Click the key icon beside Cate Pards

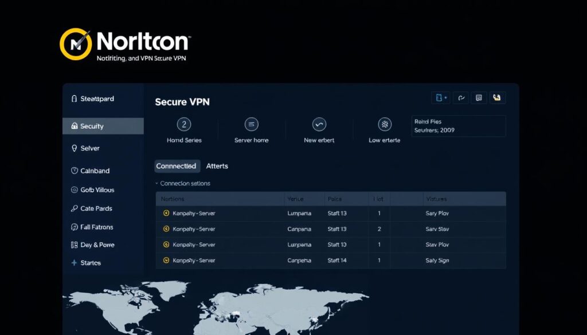pos(74,208)
